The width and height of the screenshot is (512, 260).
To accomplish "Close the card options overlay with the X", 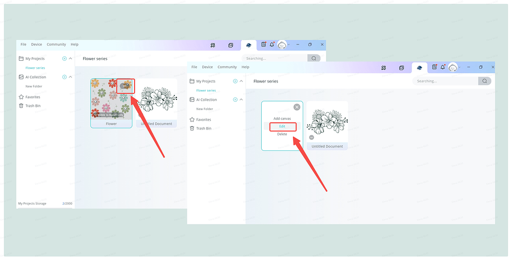I will (x=296, y=107).
